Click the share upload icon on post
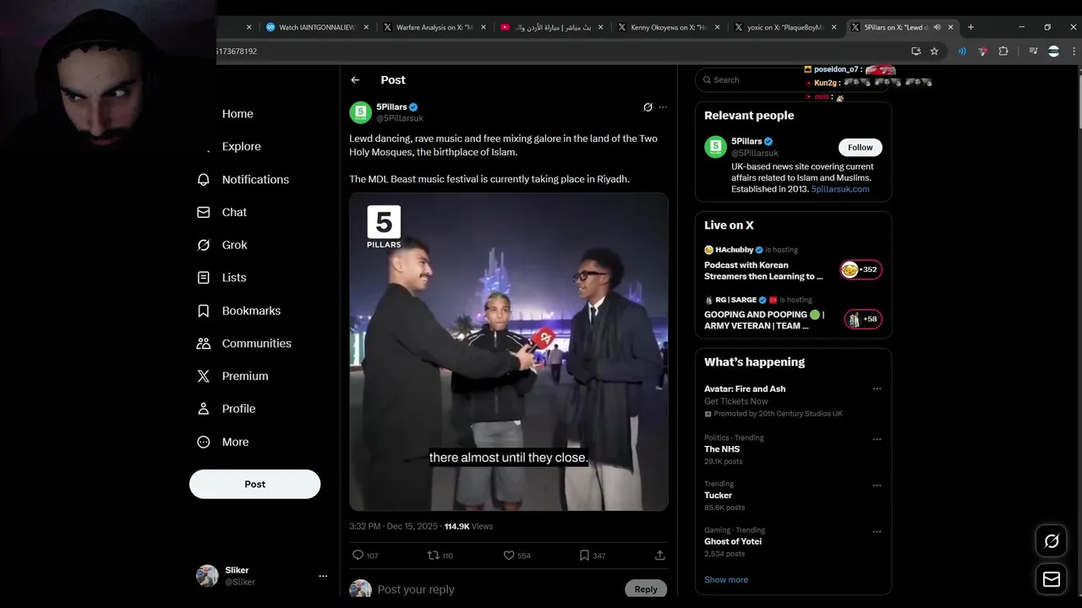1082x608 pixels. (659, 555)
